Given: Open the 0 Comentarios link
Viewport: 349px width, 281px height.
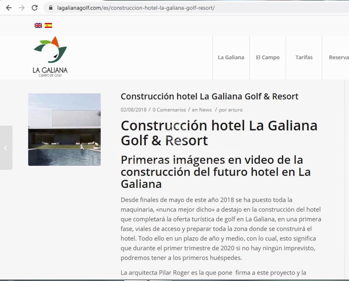Looking at the screenshot, I should tap(169, 110).
